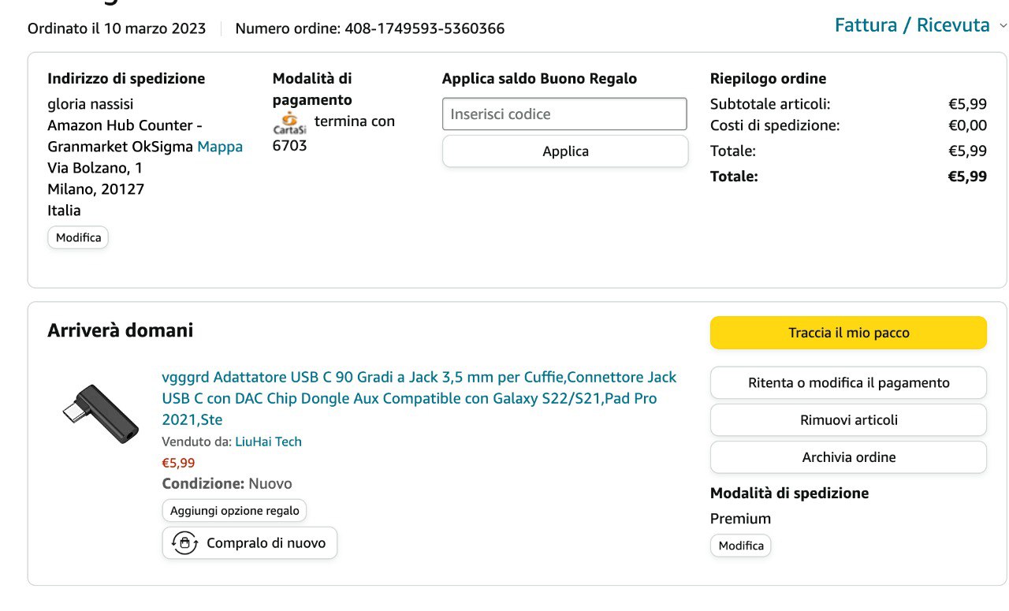Select Ritenta o modifica il pagamento

pyautogui.click(x=848, y=383)
